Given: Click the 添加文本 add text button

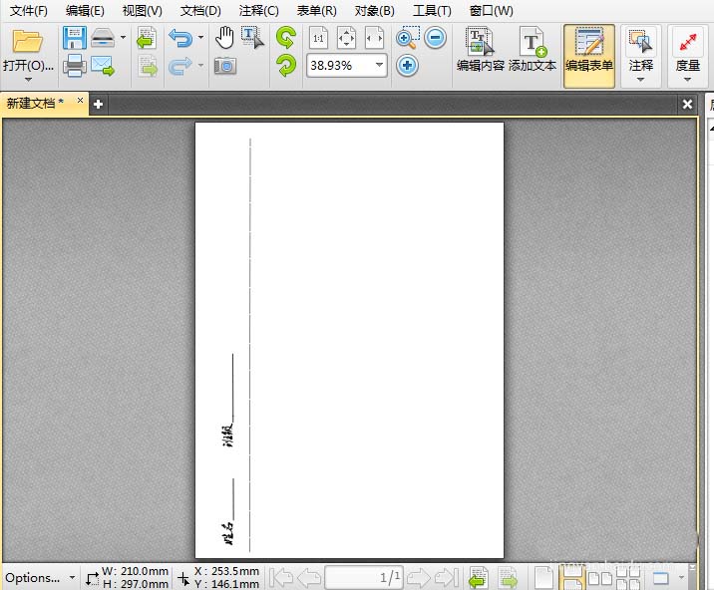Looking at the screenshot, I should click(533, 52).
